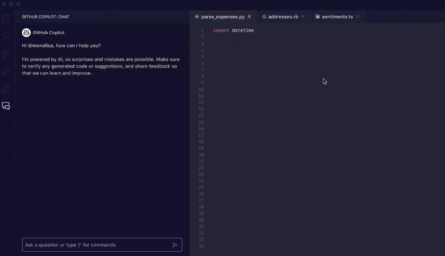The height and width of the screenshot is (256, 445).
Task: Click the 'import' keyword on line 1
Action: (x=221, y=31)
